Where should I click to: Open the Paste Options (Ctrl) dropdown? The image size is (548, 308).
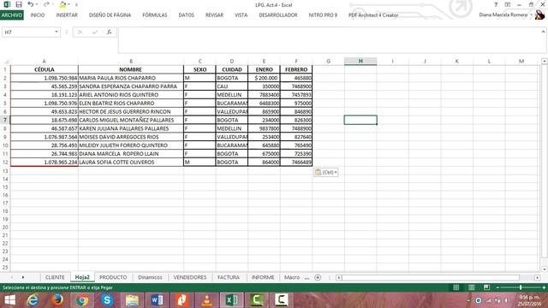[x=325, y=172]
